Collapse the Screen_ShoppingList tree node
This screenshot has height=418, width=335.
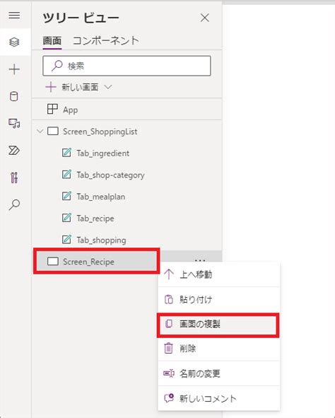pyautogui.click(x=40, y=131)
